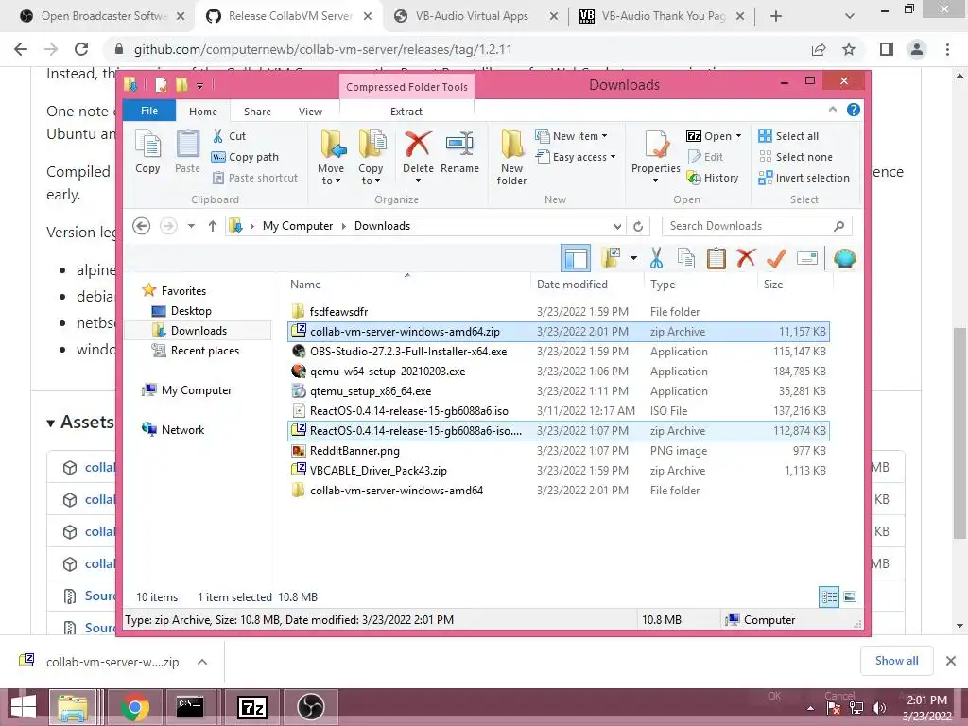Image resolution: width=968 pixels, height=726 pixels.
Task: Collapse the ribbon with the chevron
Action: pos(832,110)
